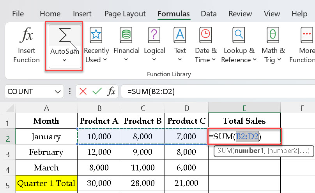This screenshot has width=315, height=193.
Task: Select the empty Total Sales cell for March
Action: click(244, 168)
